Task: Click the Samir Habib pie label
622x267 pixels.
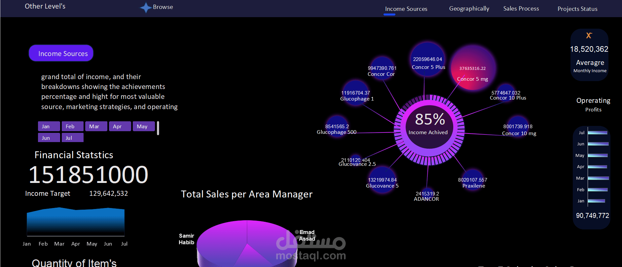Action: pos(186,239)
